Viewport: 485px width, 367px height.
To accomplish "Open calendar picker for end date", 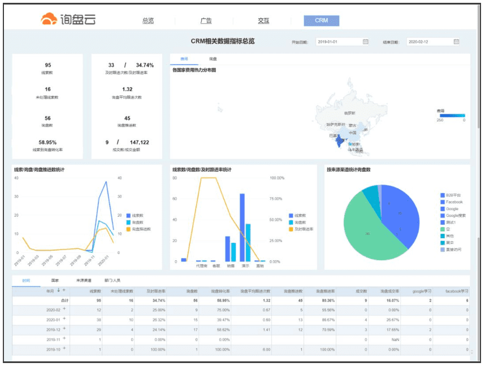I will tap(456, 42).
